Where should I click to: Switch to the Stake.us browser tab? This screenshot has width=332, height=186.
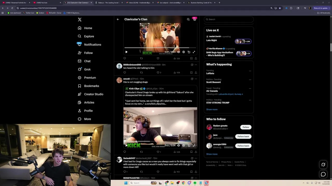(108, 3)
